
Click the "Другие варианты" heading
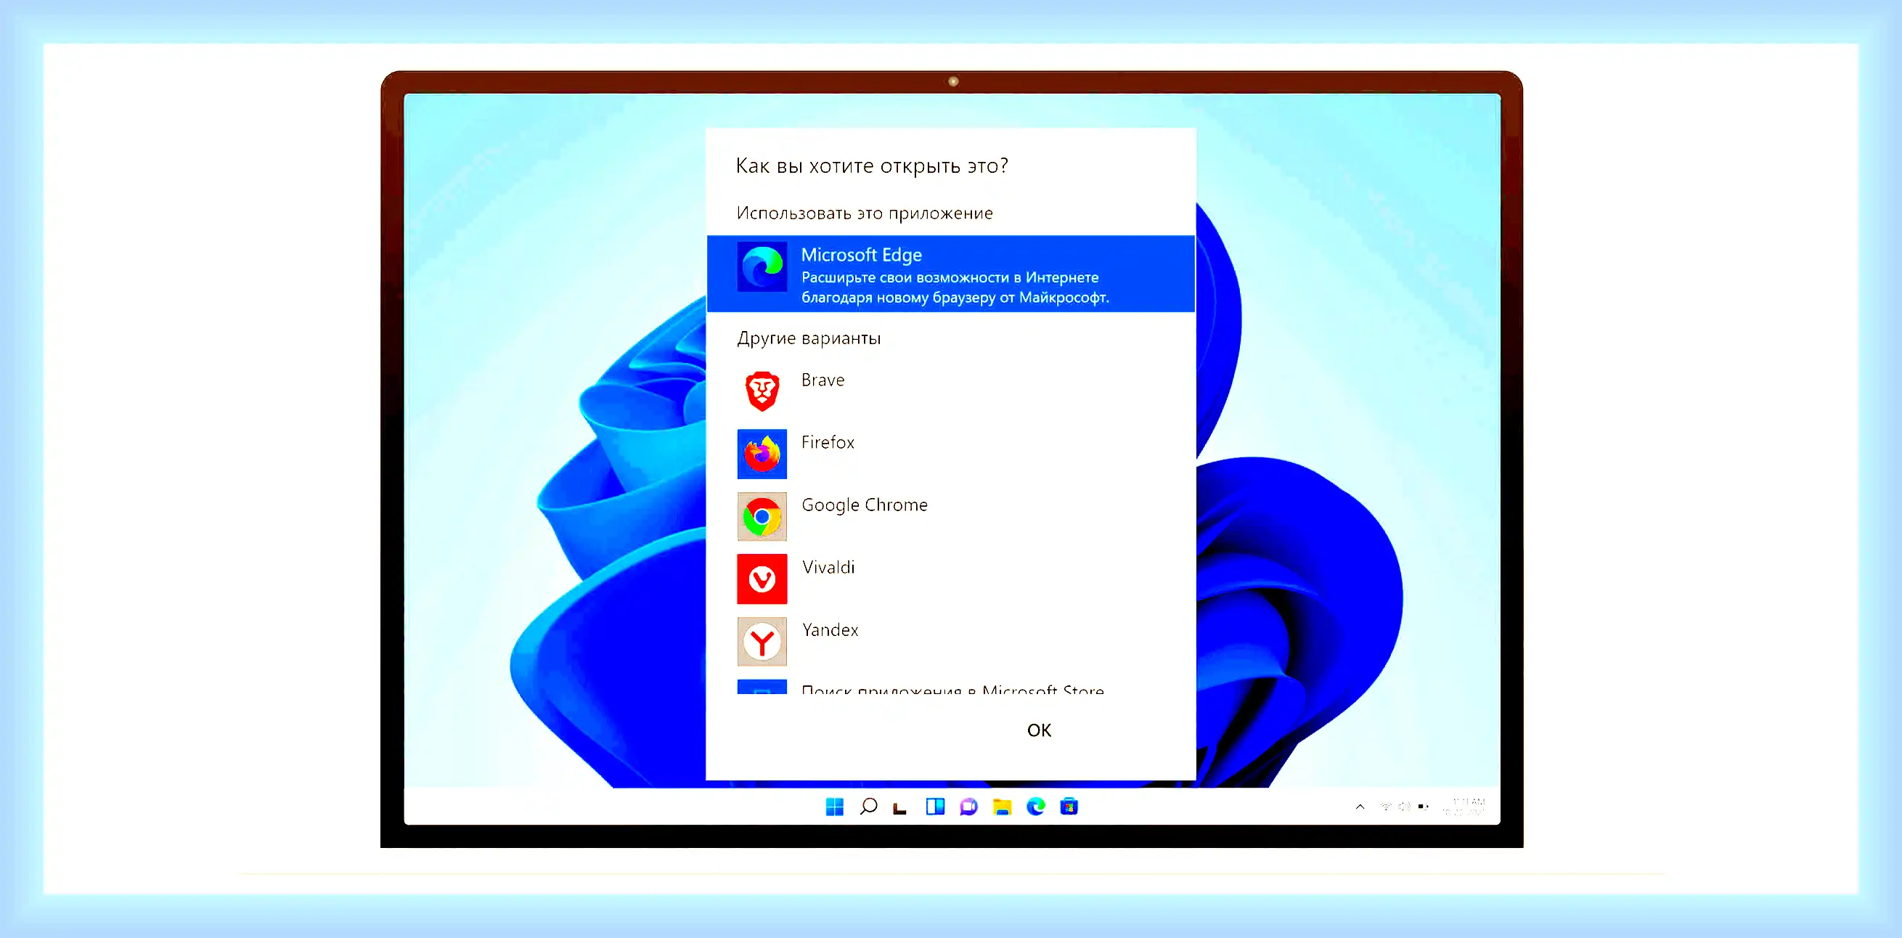pyautogui.click(x=809, y=338)
